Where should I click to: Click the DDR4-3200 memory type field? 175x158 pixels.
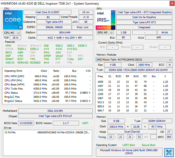click(138, 70)
